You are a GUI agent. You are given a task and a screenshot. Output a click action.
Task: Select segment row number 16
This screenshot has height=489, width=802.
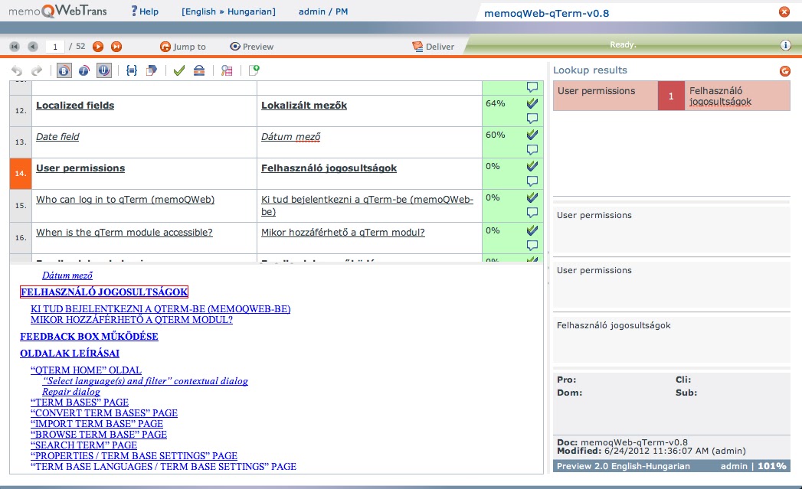21,237
